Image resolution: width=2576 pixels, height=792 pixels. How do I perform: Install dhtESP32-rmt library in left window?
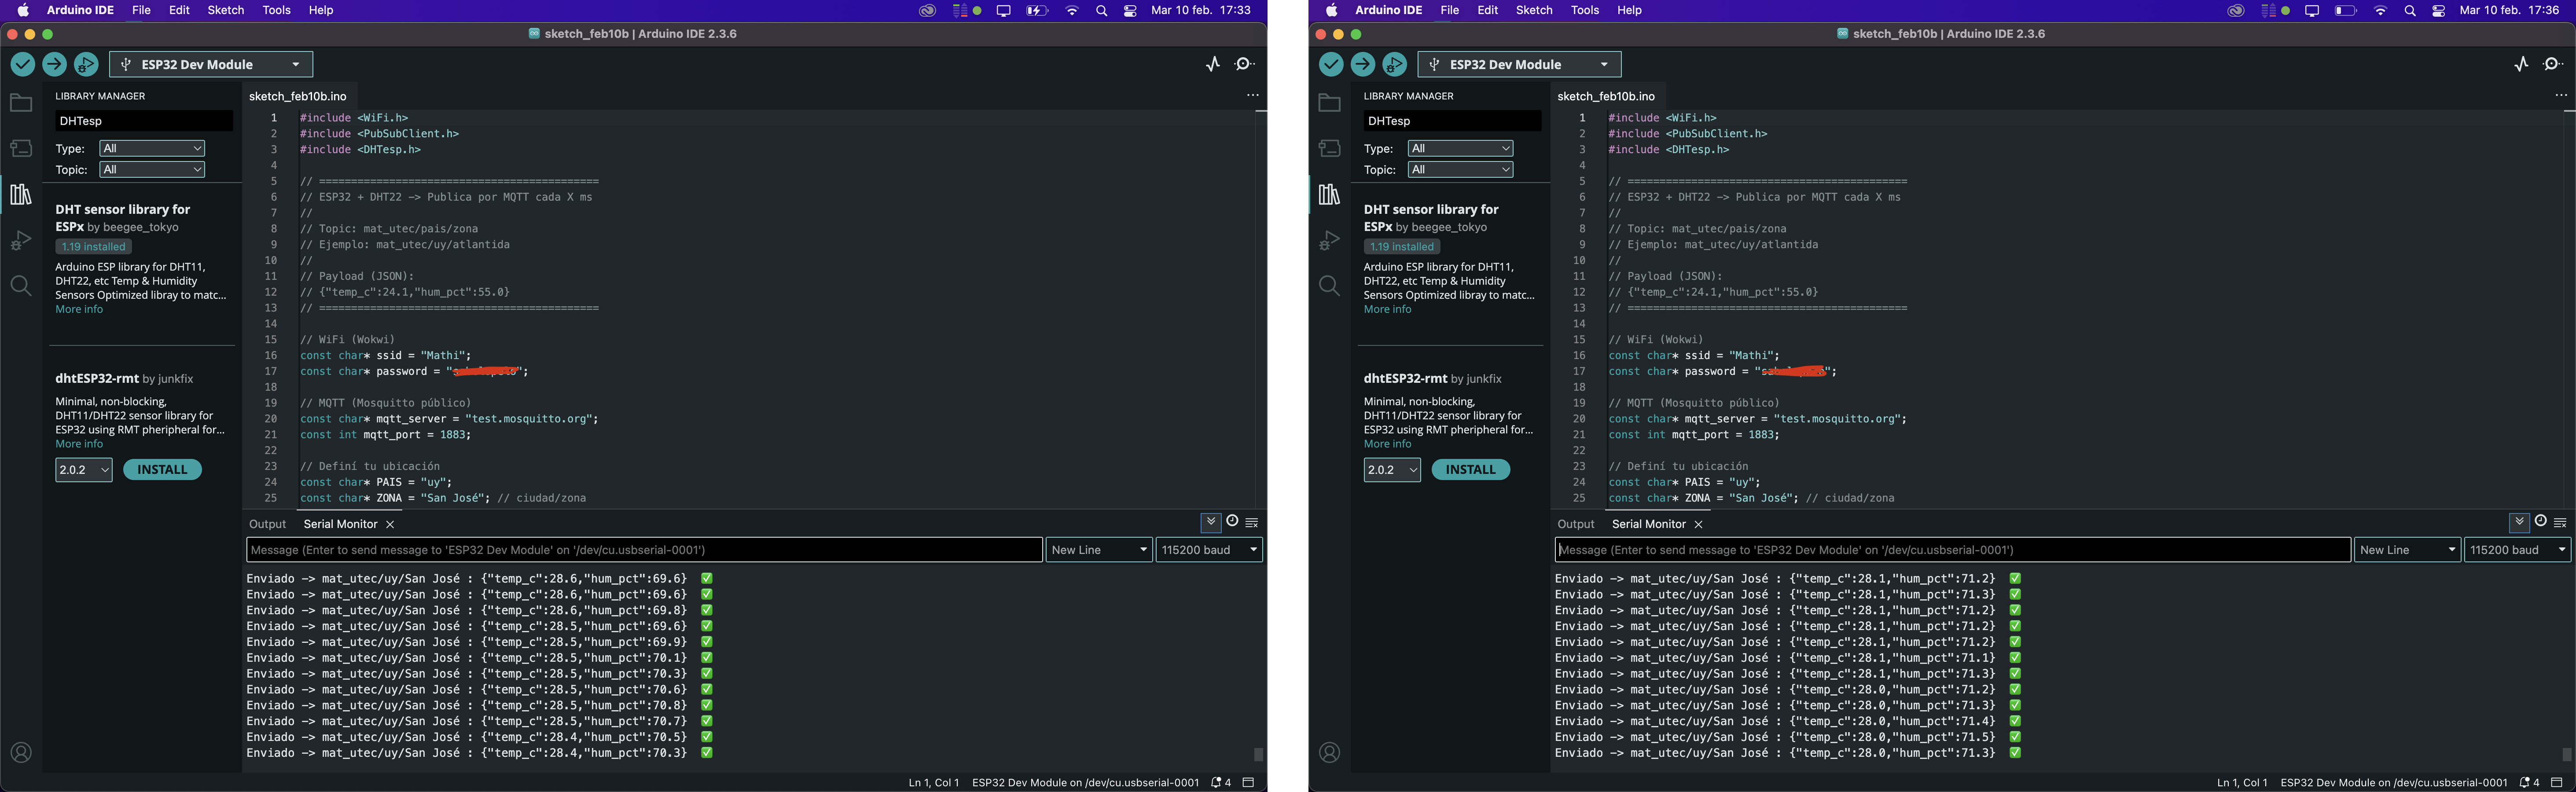162,470
